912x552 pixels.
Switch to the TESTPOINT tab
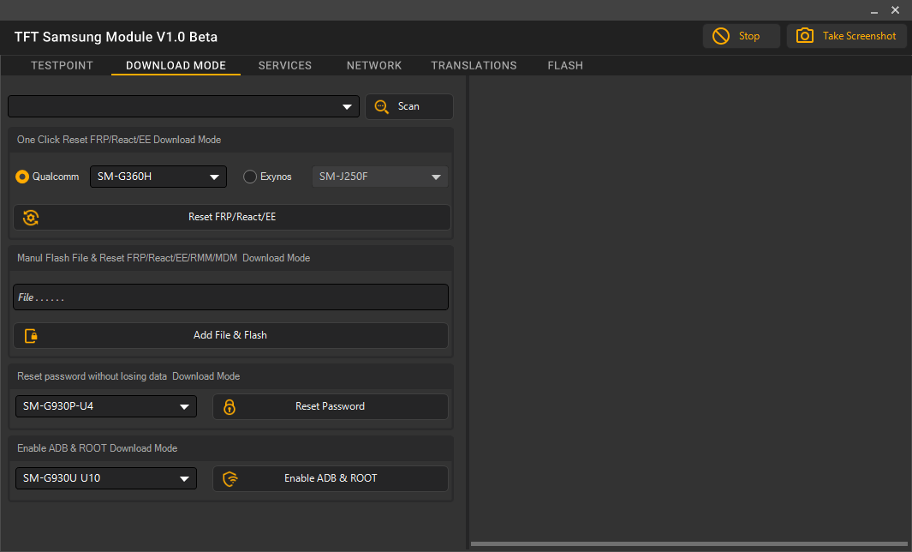click(62, 65)
